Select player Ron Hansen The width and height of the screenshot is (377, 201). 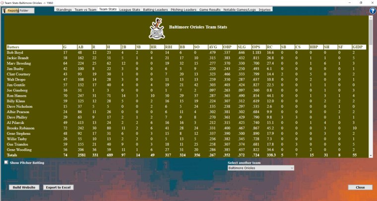[16, 96]
